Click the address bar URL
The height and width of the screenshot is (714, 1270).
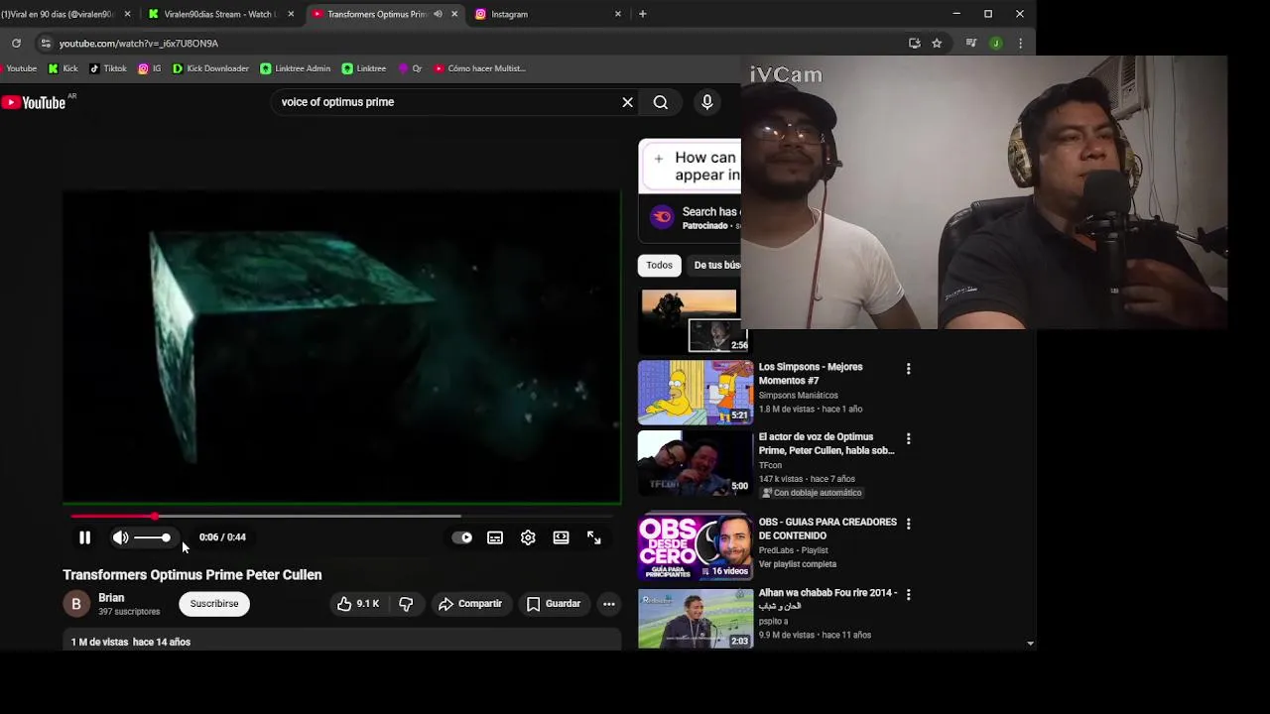click(139, 44)
